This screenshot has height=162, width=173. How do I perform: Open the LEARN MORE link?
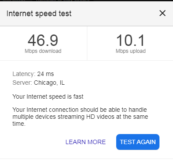point(86,142)
